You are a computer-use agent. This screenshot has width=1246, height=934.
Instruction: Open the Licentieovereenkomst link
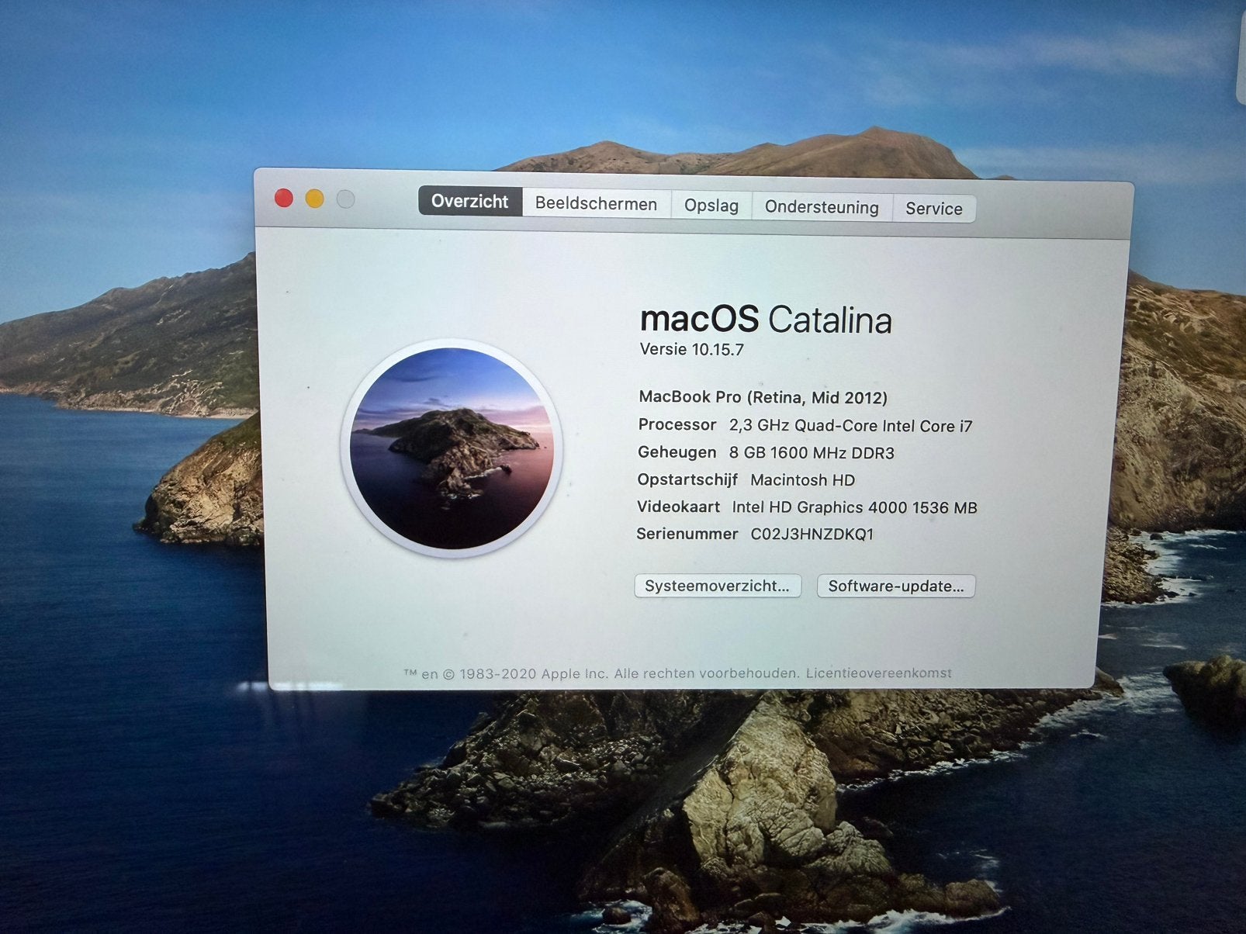(878, 673)
